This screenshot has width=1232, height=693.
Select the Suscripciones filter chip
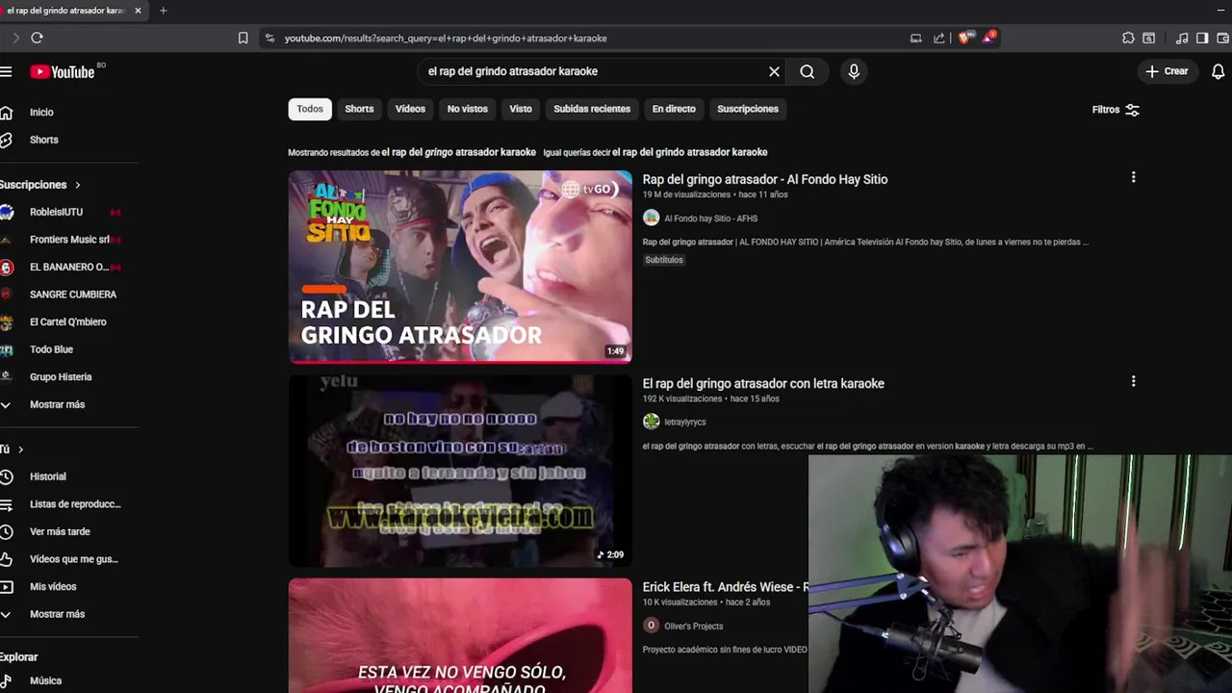click(748, 109)
